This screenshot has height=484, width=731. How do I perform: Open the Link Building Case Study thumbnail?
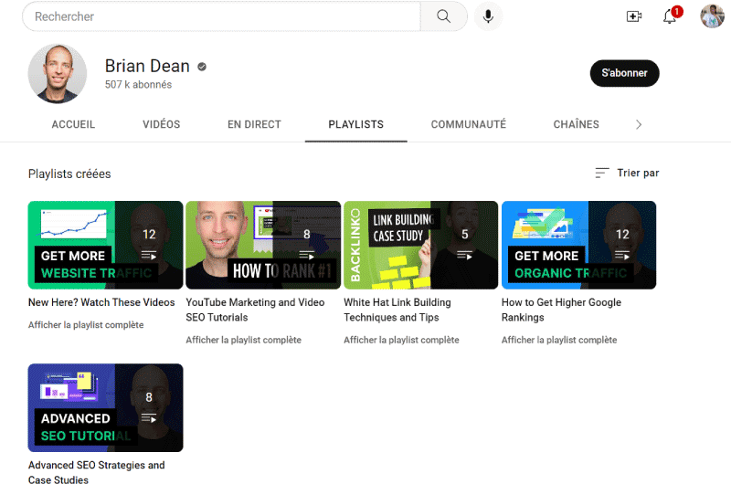pos(421,245)
